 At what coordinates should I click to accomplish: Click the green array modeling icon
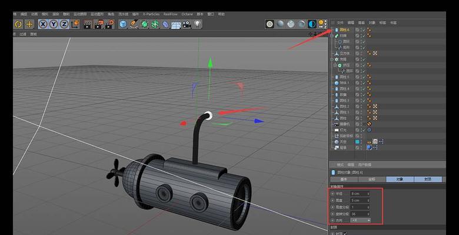[x=155, y=24]
